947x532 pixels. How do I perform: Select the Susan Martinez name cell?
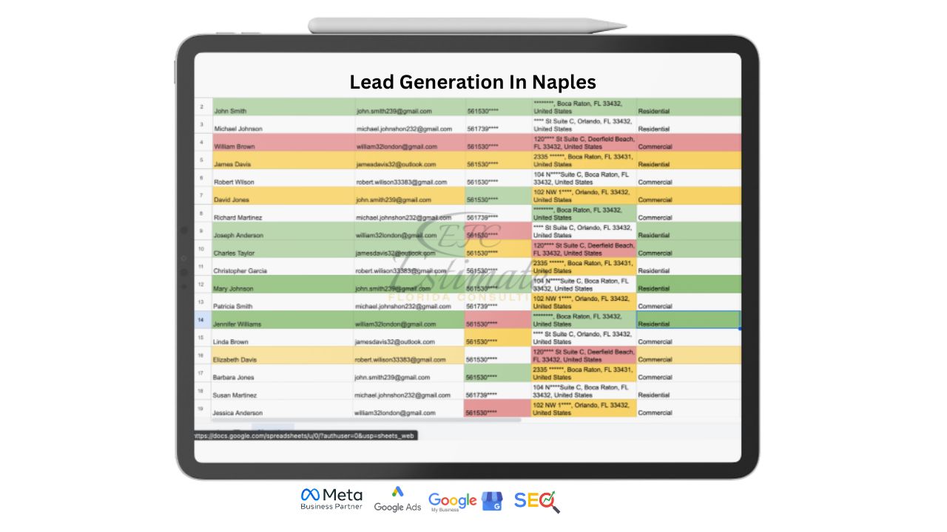tap(283, 391)
